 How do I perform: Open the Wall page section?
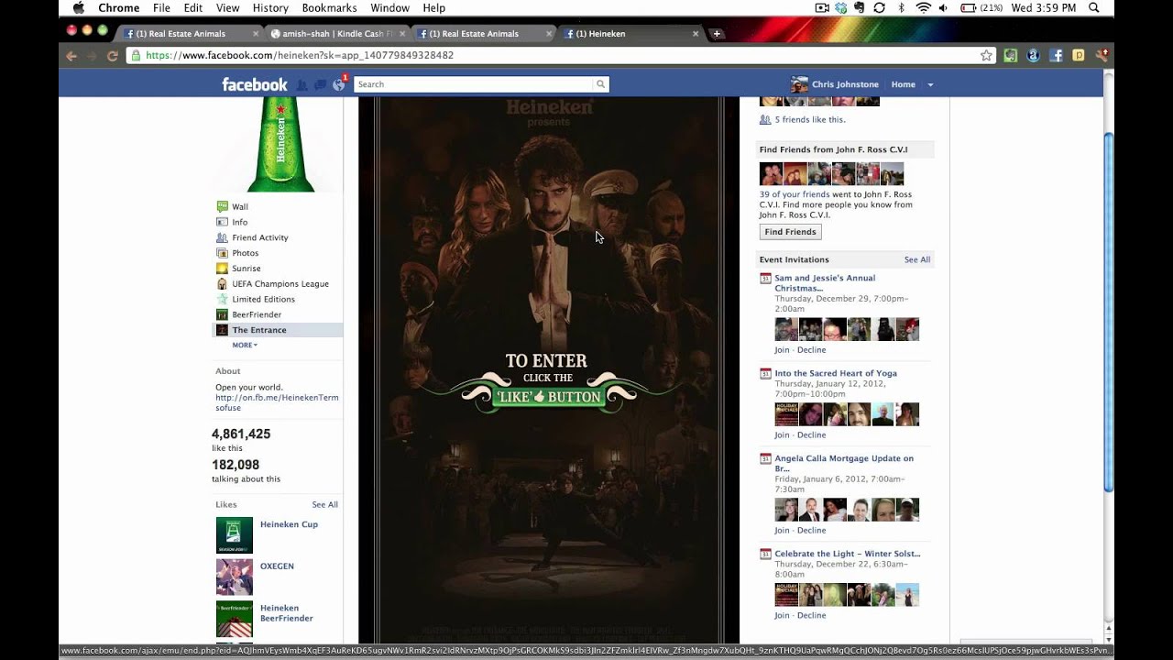click(x=240, y=207)
